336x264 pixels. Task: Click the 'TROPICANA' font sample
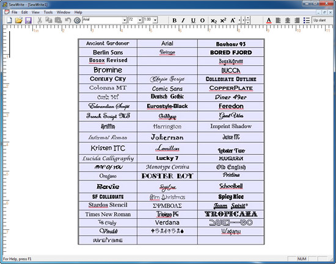click(231, 214)
